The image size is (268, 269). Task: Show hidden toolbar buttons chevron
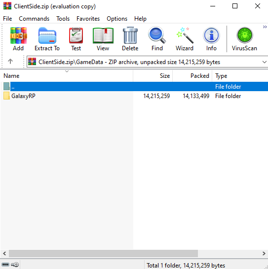[x=265, y=27]
